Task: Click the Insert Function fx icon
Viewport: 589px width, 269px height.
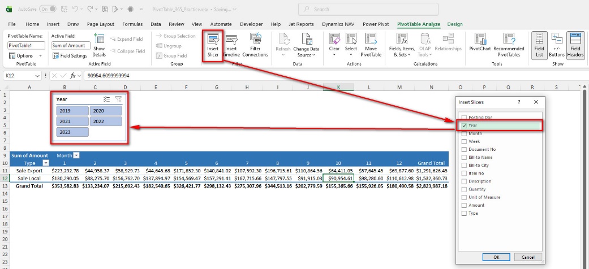Action: (x=73, y=76)
